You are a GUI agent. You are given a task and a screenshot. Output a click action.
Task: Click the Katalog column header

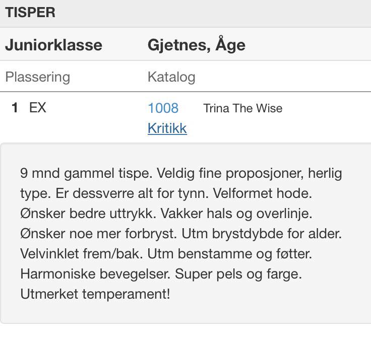point(171,77)
